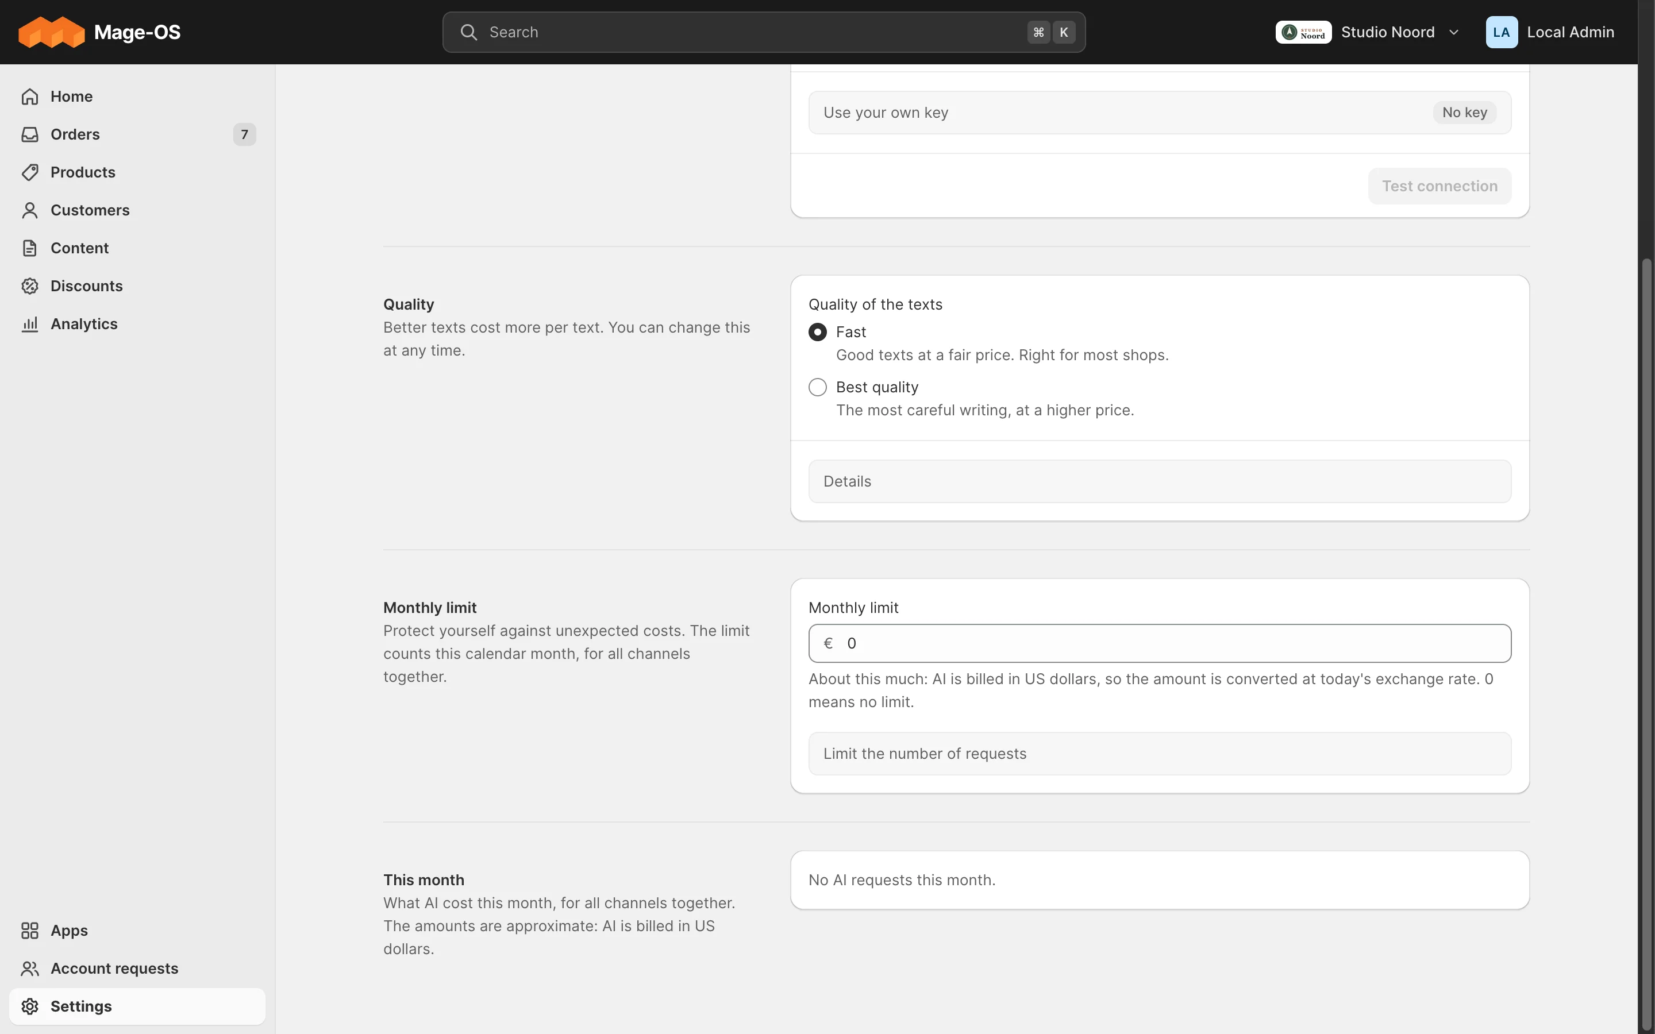
Task: Click the K shortcut key hint
Action: point(1064,32)
